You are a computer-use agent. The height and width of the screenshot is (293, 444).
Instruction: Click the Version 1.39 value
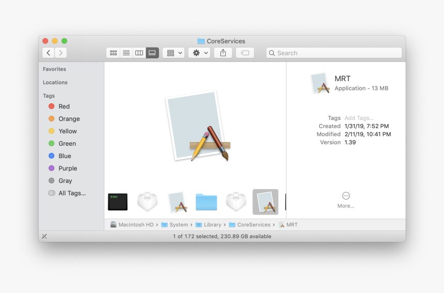(x=350, y=143)
